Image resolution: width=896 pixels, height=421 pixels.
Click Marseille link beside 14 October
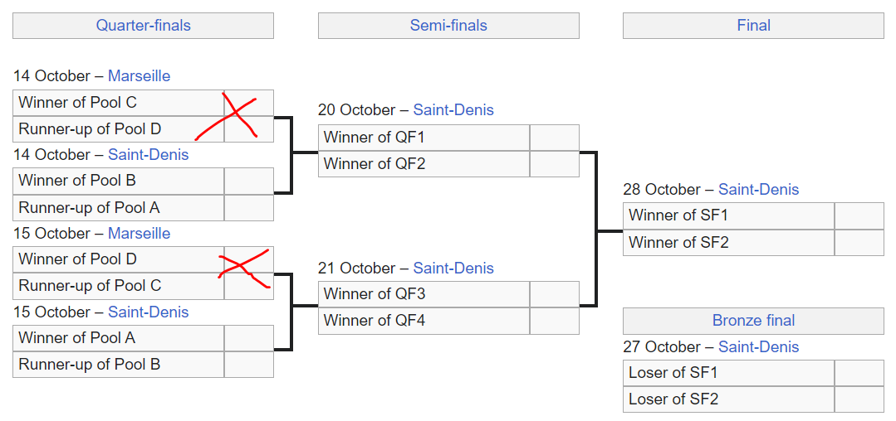coord(139,76)
